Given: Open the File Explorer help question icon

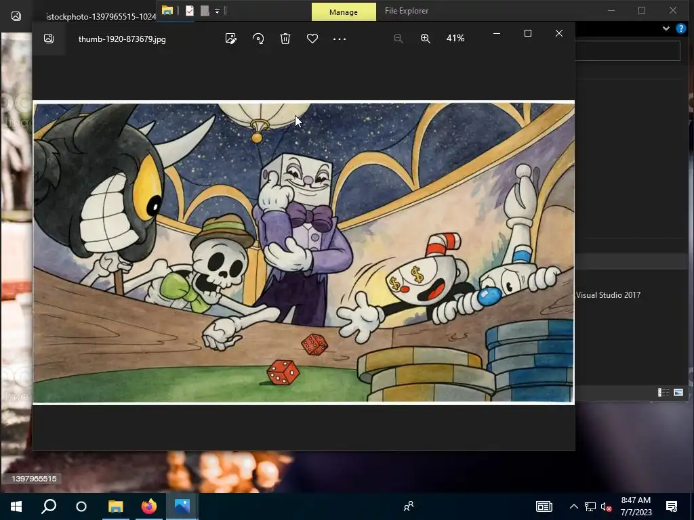Looking at the screenshot, I should click(x=680, y=28).
